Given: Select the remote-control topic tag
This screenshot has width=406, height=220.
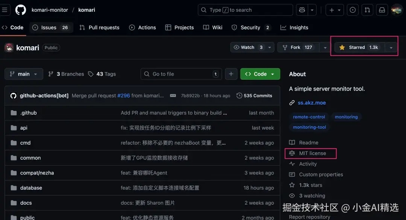Looking at the screenshot, I should click(x=309, y=117).
